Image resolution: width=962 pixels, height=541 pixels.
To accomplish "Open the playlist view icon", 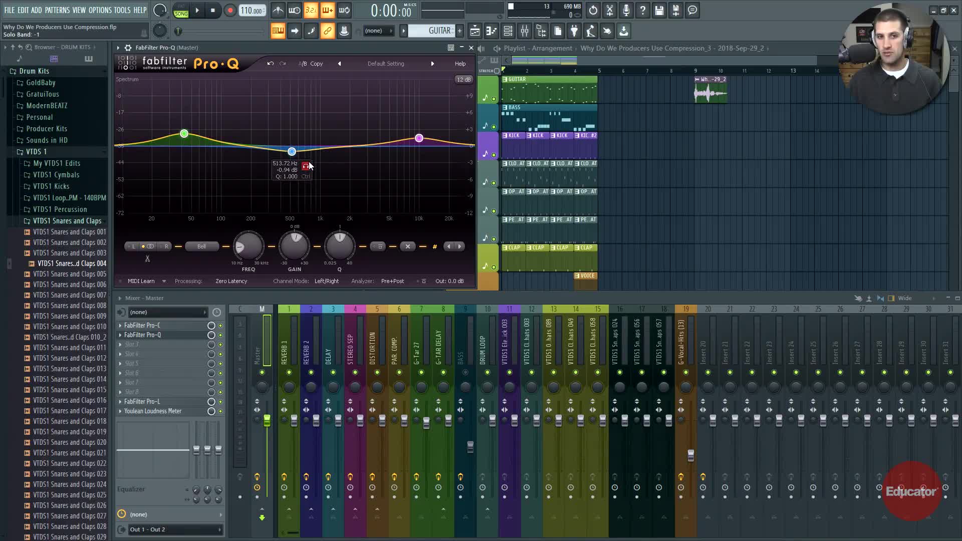I will tap(475, 31).
